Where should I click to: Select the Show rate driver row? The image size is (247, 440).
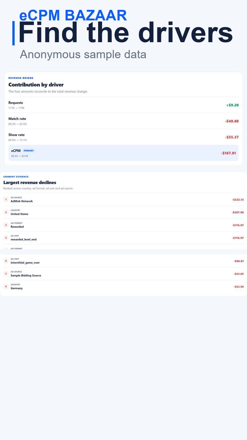pos(124,137)
